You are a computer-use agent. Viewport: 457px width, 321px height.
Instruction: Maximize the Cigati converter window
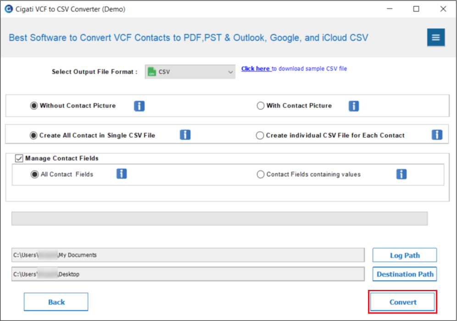point(416,9)
